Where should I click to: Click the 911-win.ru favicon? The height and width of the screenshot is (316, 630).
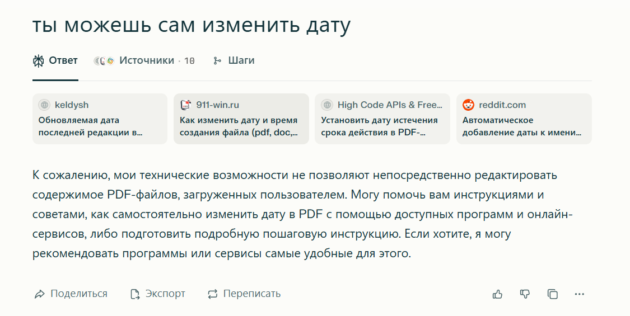185,105
